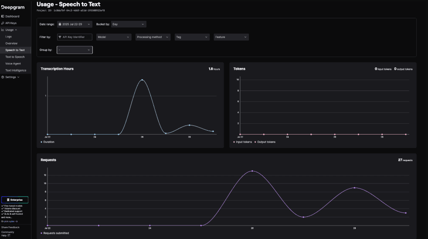Image resolution: width=428 pixels, height=239 pixels.
Task: Click the Jul 26 peak point on Requests chart
Action: coord(252,171)
